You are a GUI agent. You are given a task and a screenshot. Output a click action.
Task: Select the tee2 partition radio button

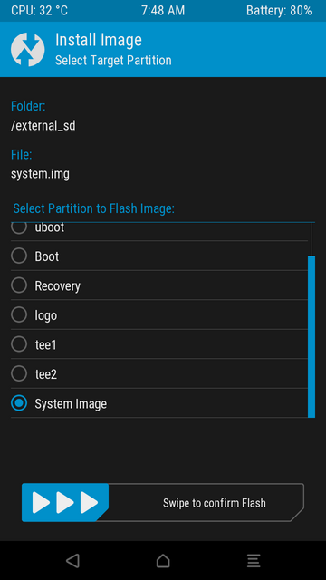(x=19, y=374)
